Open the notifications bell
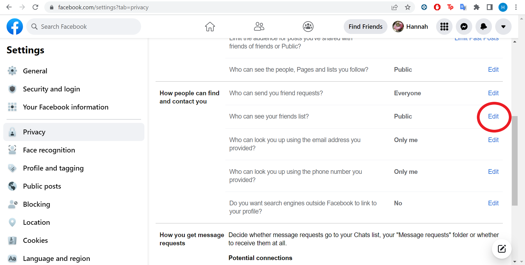525x265 pixels. pos(484,27)
